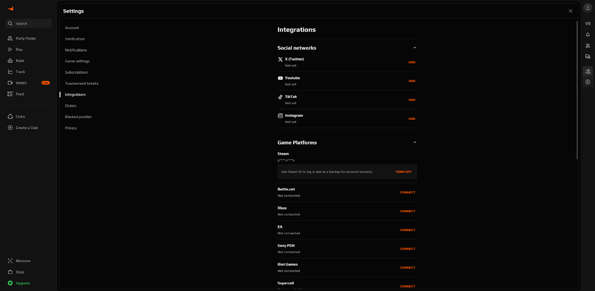Add X (Twitter) account
This screenshot has height=291, width=595.
coord(412,62)
